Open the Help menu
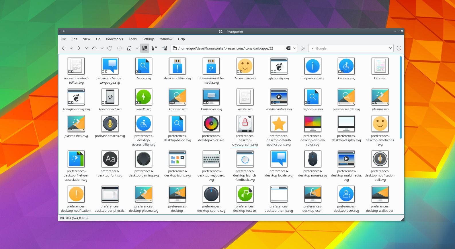The height and width of the screenshot is (249, 455). point(181,39)
